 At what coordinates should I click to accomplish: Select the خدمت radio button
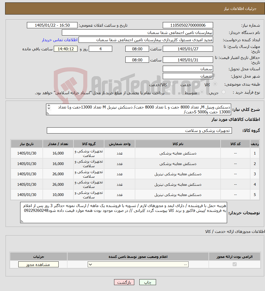[x=196, y=84]
